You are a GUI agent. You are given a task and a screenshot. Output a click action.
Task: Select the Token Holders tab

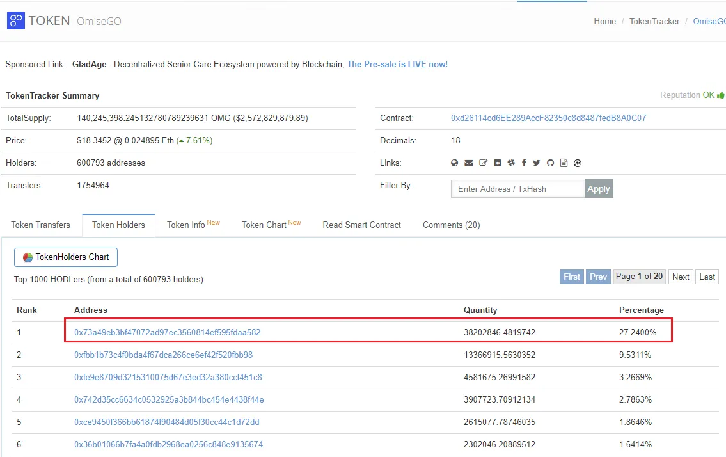click(x=118, y=225)
